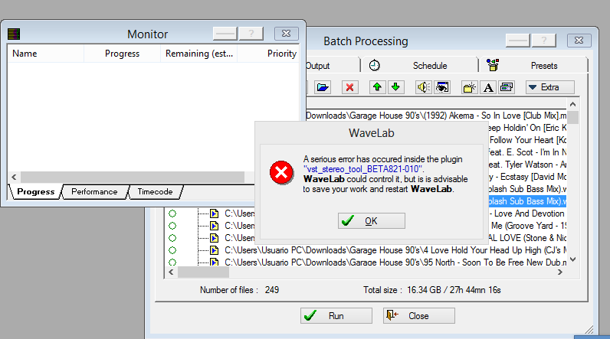Click the new folder sparkle icon
Image resolution: width=610 pixels, height=339 pixels.
(x=470, y=87)
